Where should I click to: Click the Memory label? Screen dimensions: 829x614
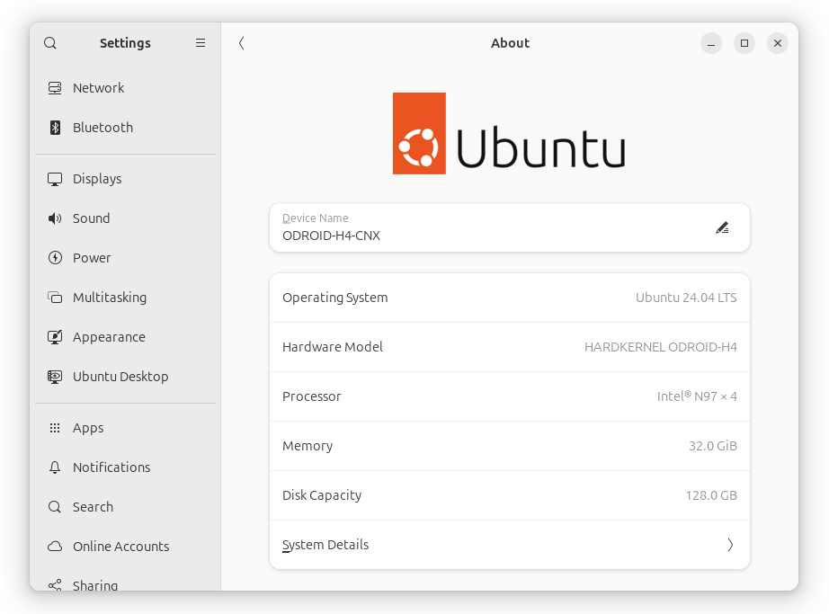(x=308, y=447)
